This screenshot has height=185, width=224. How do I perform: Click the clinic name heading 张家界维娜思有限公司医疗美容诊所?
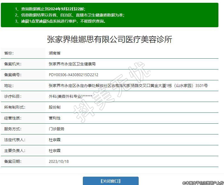point(110,39)
